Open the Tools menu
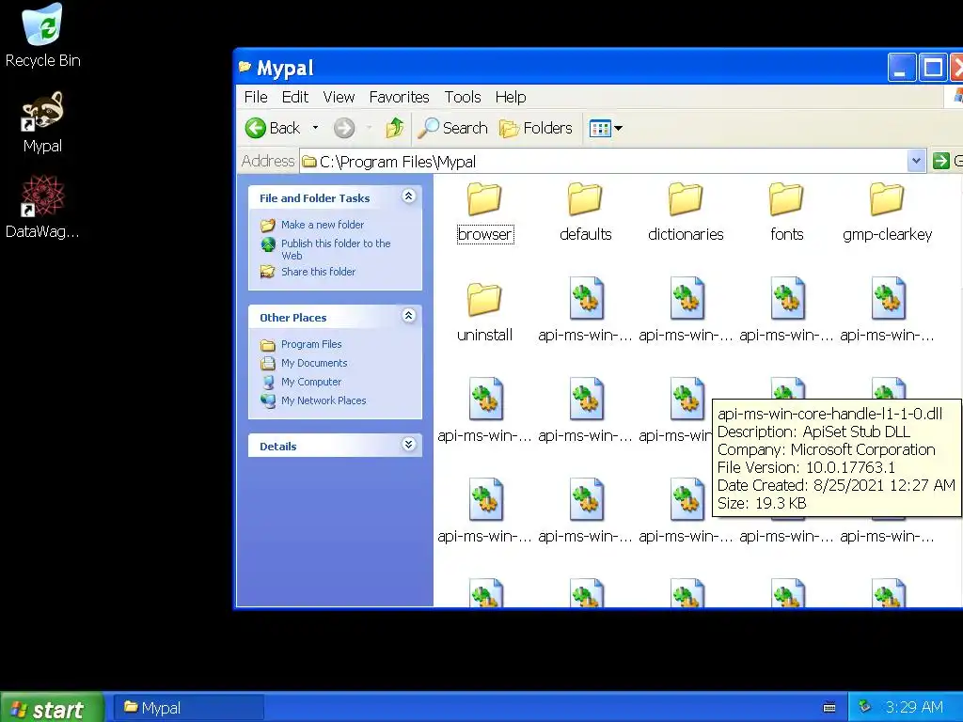Screen dimensions: 963x722 [463, 97]
